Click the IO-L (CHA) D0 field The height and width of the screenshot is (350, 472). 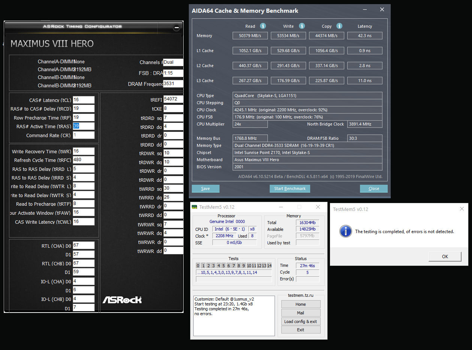pyautogui.click(x=84, y=281)
